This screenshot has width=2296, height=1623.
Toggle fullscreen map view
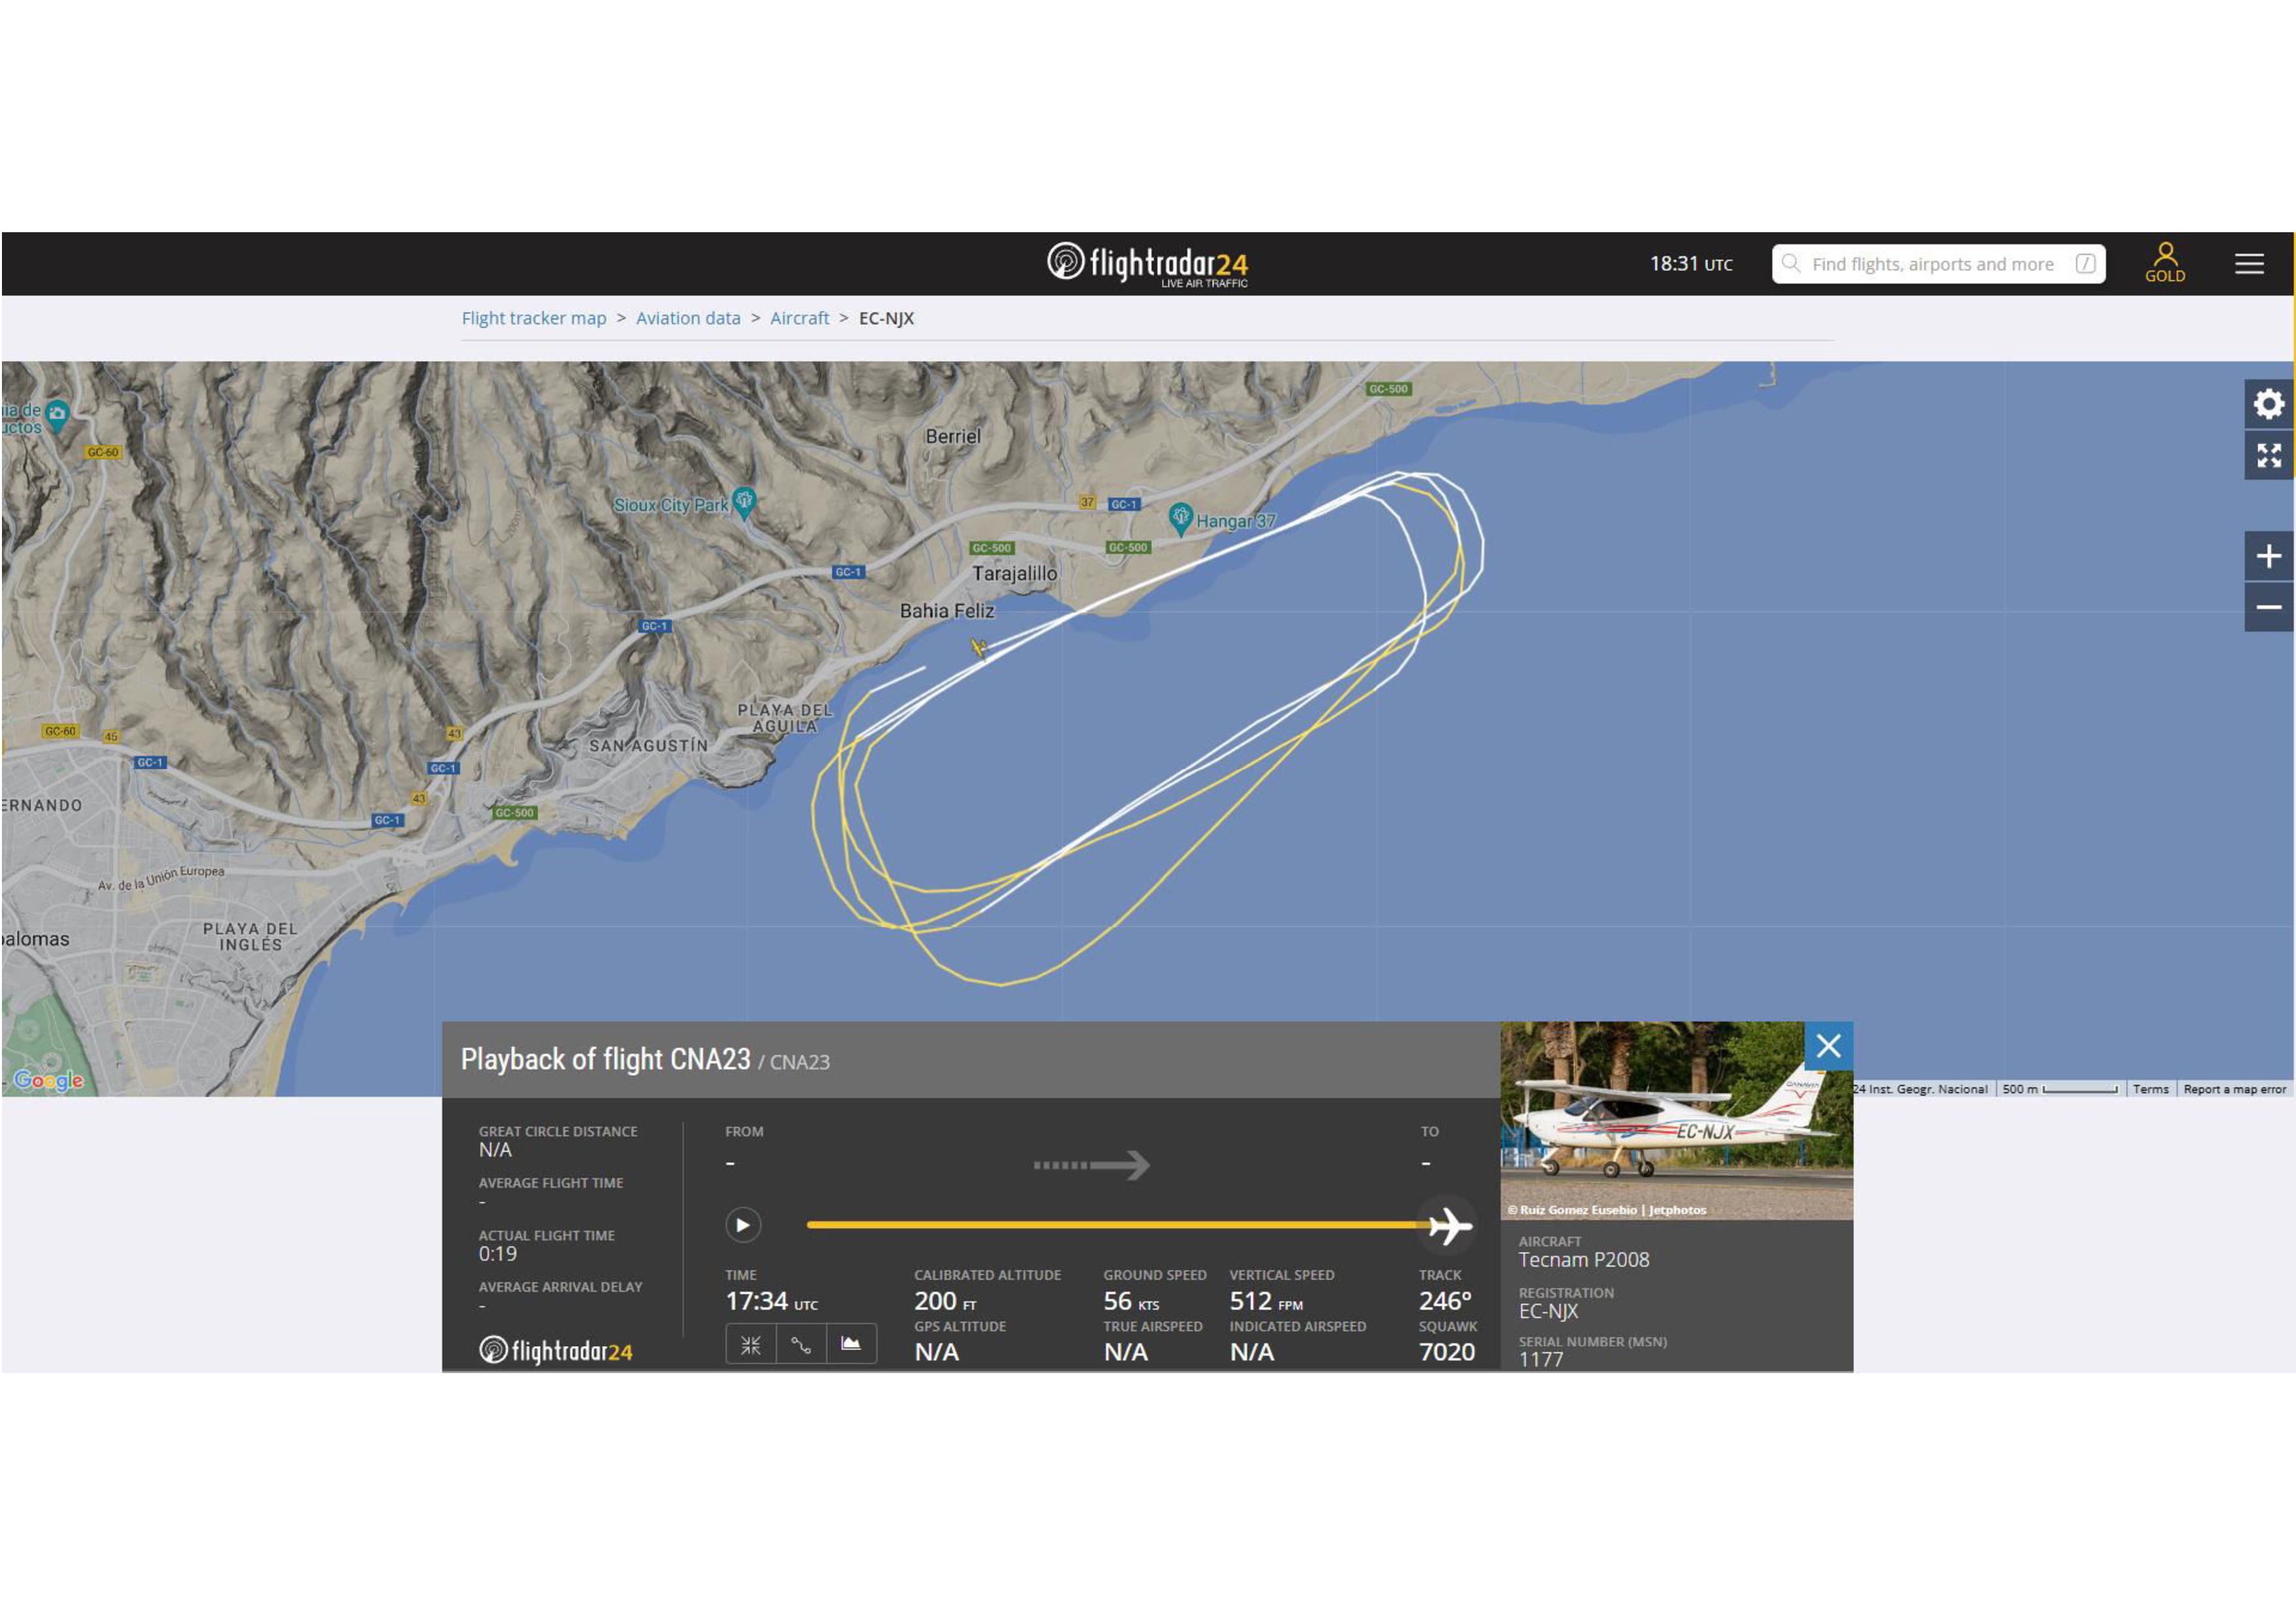[x=2268, y=456]
